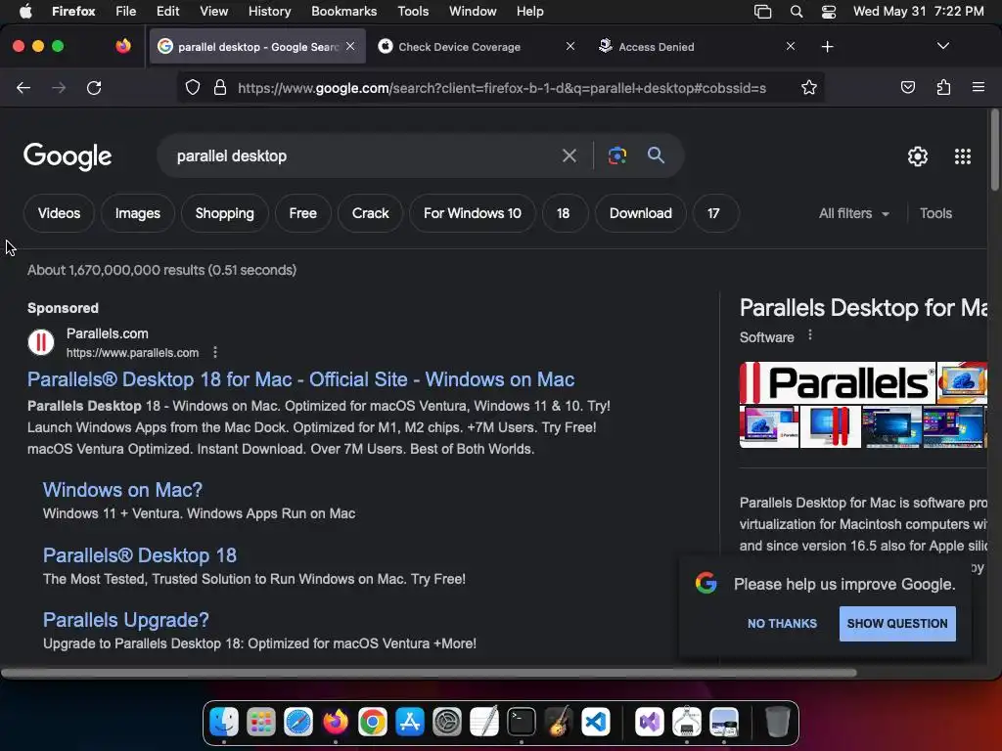The height and width of the screenshot is (751, 1002).
Task: Open the Tools menu in the menu bar
Action: pos(413,12)
